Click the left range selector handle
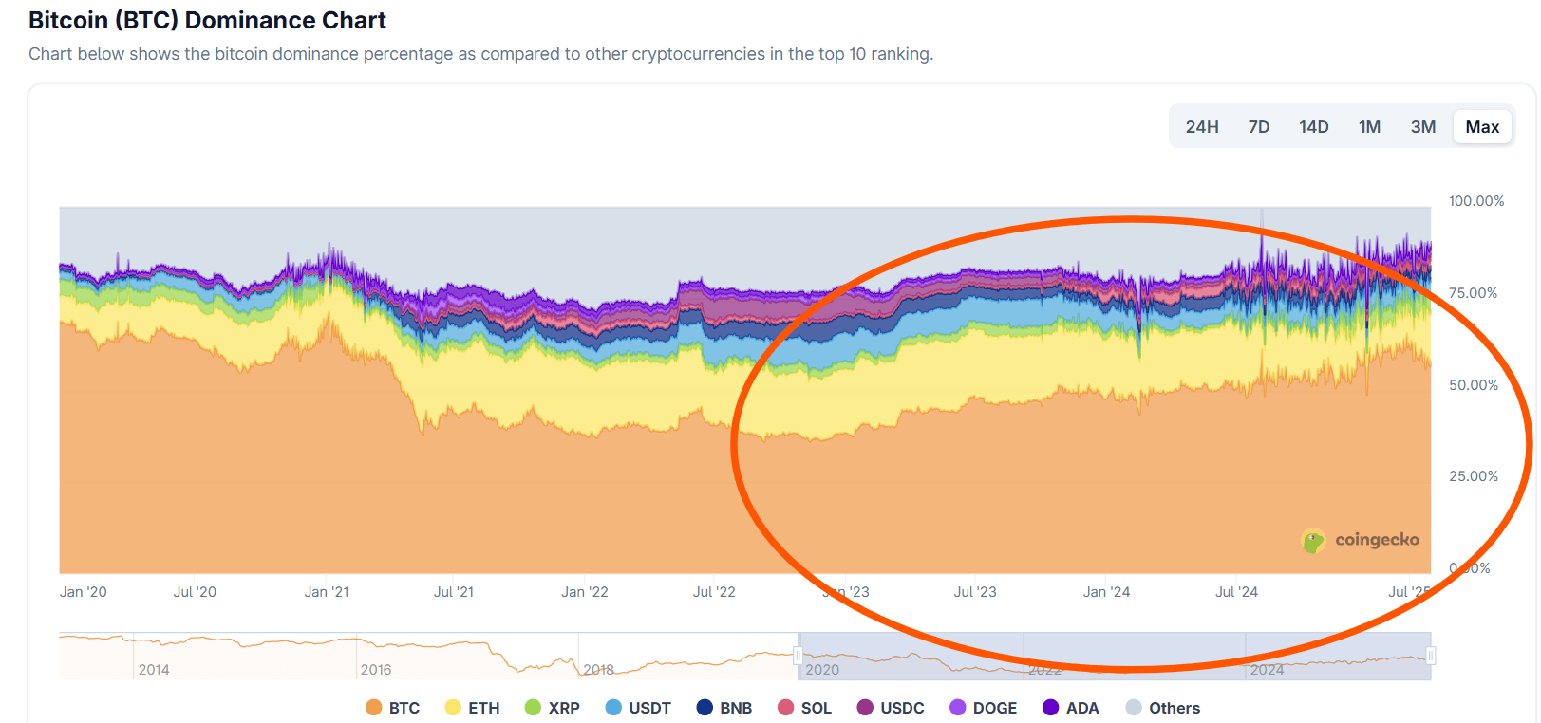 798,655
